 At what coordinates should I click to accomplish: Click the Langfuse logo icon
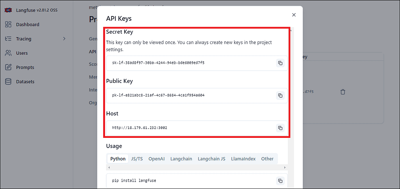[7, 10]
